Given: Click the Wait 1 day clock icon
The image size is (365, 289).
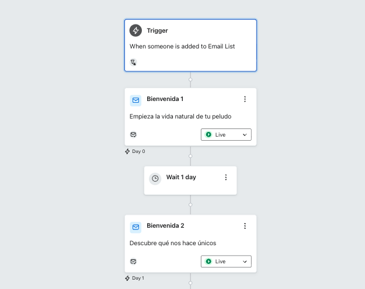Looking at the screenshot, I should point(155,179).
